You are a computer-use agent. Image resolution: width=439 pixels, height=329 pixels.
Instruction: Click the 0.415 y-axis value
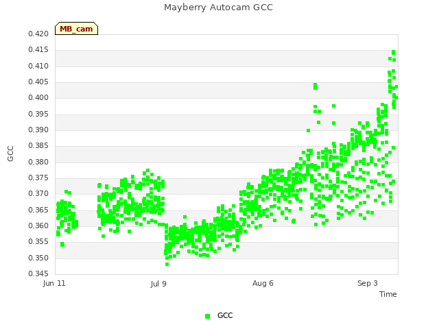click(x=38, y=50)
